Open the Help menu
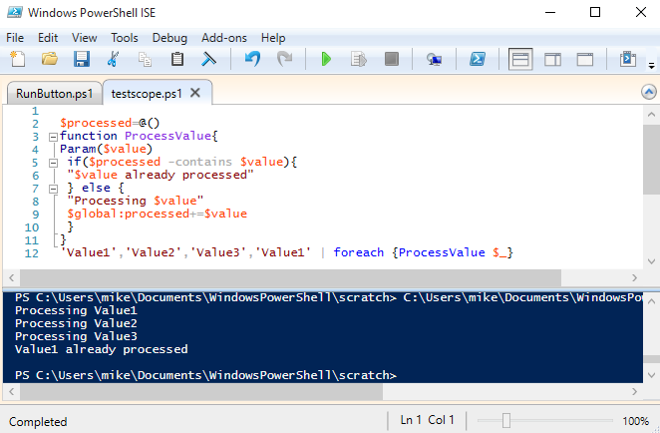 pos(273,38)
